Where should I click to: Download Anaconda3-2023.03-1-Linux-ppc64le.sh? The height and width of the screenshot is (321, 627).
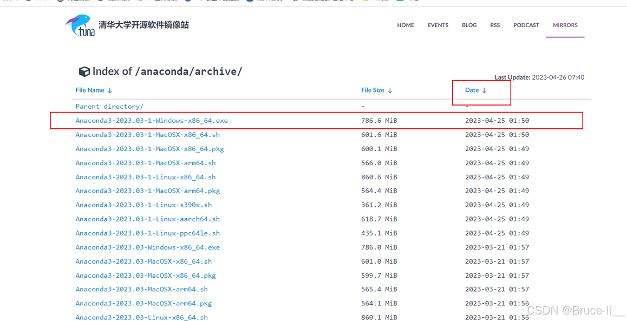click(x=148, y=233)
